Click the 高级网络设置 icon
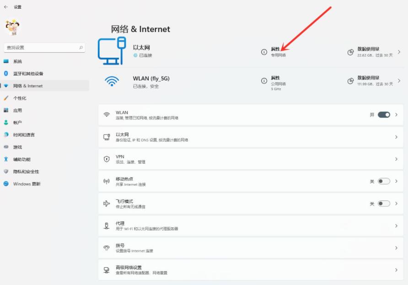This screenshot has height=285, width=408. pyautogui.click(x=107, y=270)
